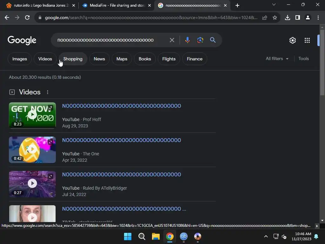Filter results by Flights
Screen dimensions: 325x244
169,59
